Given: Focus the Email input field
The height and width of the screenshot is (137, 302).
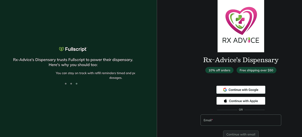Looking at the screenshot, I should pos(241,120).
